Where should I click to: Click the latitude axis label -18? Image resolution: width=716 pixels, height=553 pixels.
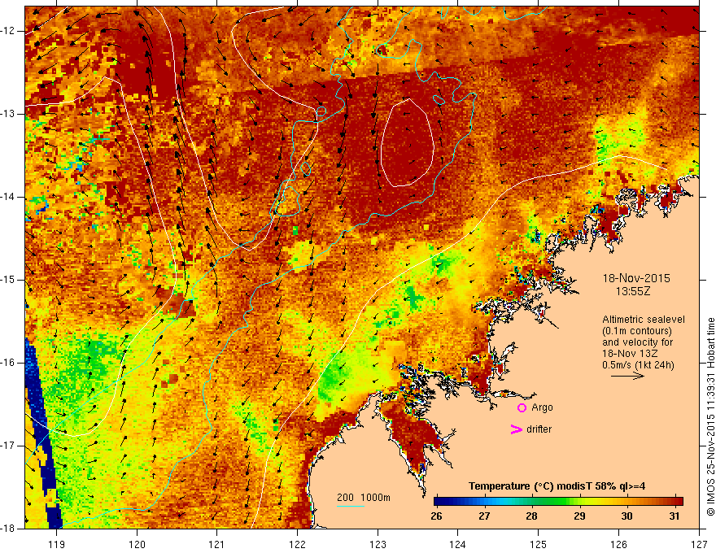click(x=9, y=529)
